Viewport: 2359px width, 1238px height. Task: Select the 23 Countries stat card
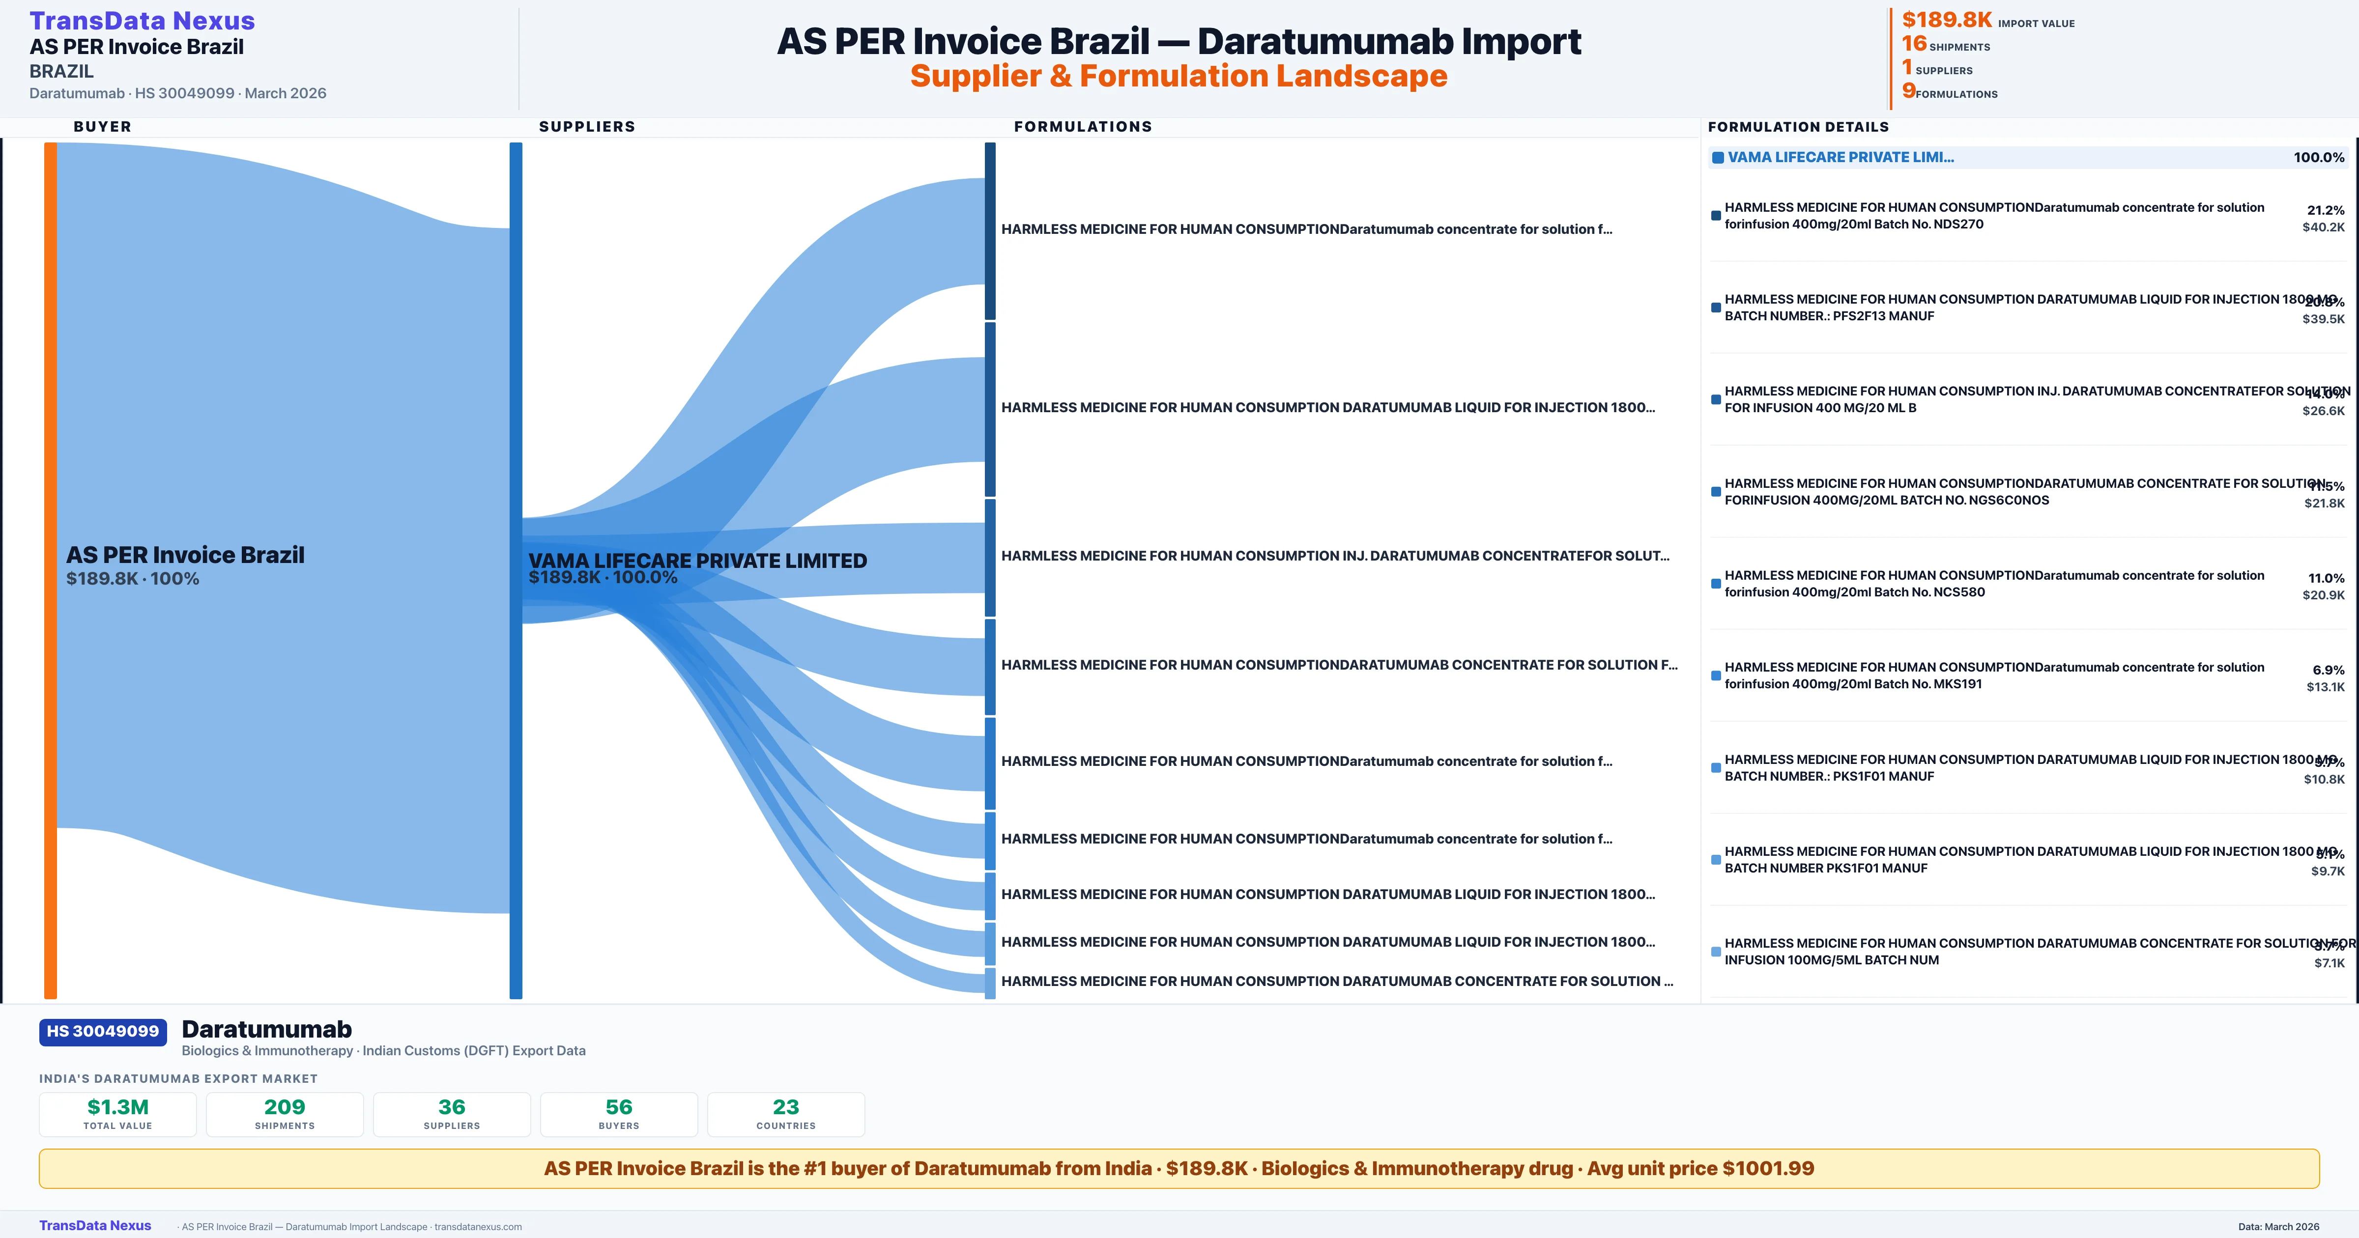(786, 1114)
